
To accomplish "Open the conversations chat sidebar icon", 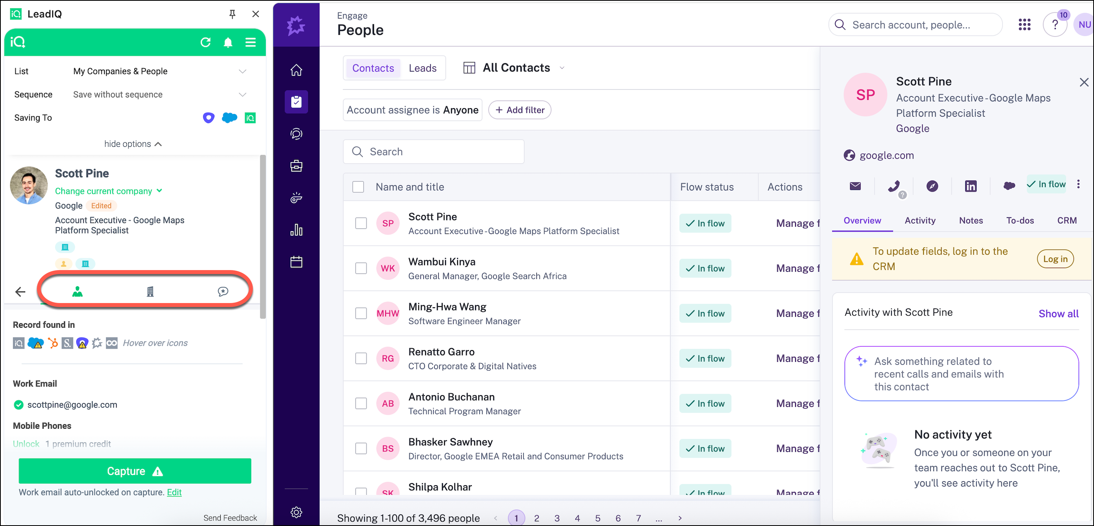I will click(x=296, y=134).
